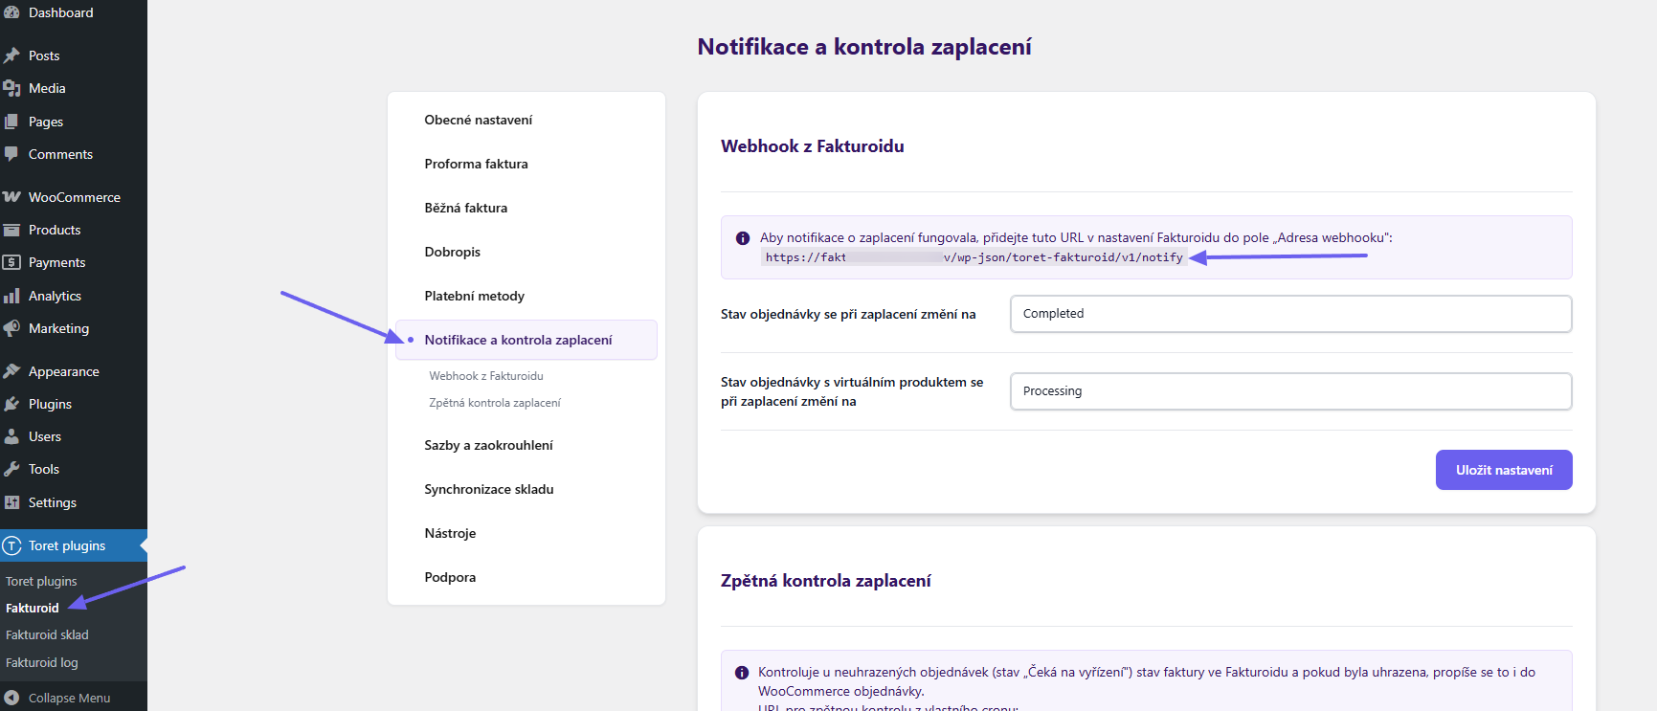
Task: Click Uložit nastavení button
Action: point(1504,470)
